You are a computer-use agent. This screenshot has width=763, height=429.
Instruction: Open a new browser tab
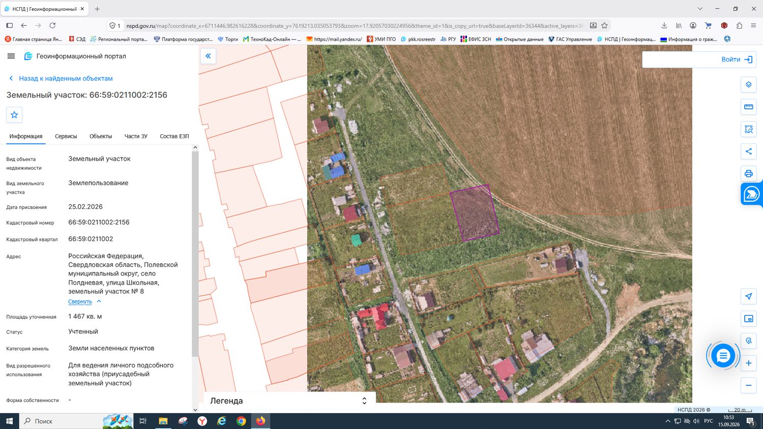pyautogui.click(x=97, y=9)
